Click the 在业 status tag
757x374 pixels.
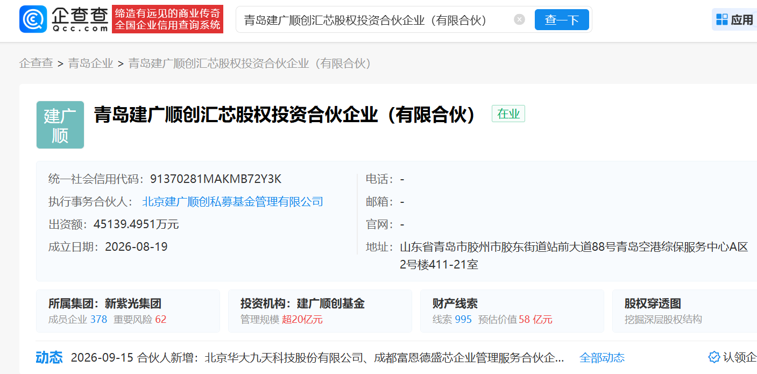(508, 114)
